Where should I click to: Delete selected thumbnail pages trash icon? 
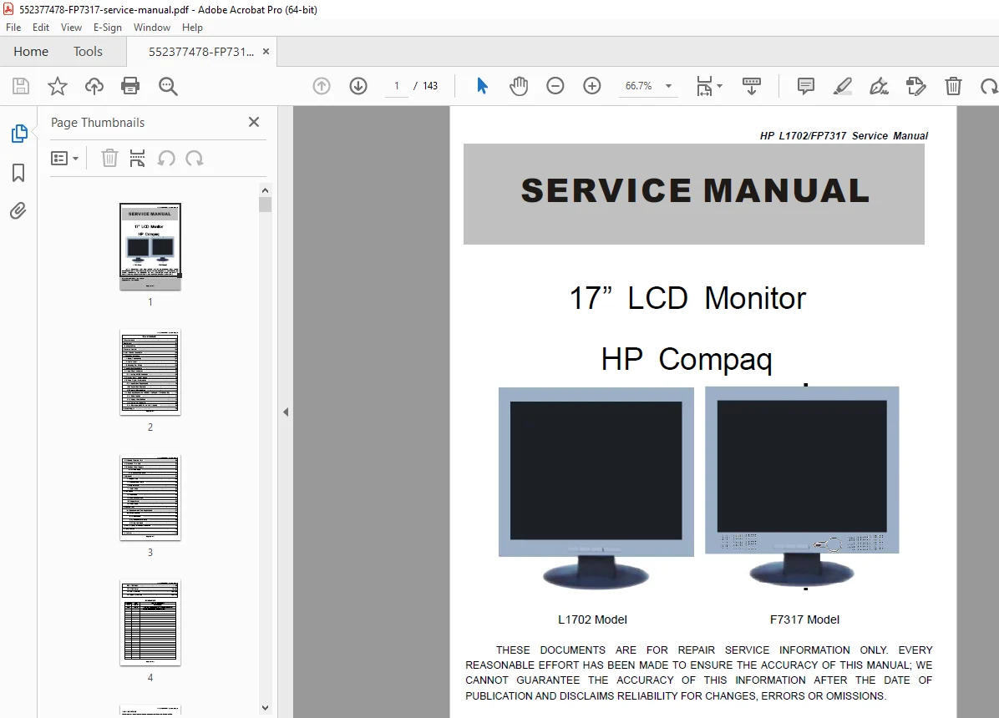109,158
